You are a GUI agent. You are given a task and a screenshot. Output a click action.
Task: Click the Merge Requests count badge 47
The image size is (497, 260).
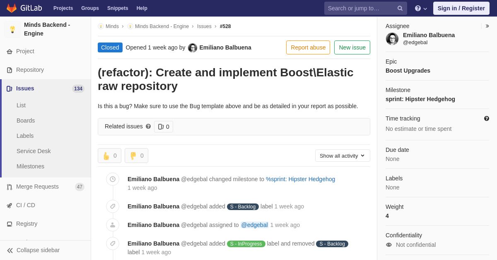point(80,187)
